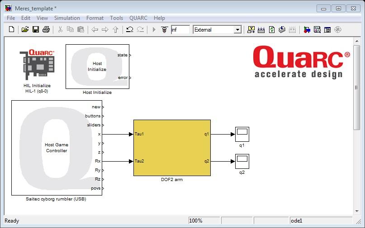Create a new model with the New icon

[11, 29]
